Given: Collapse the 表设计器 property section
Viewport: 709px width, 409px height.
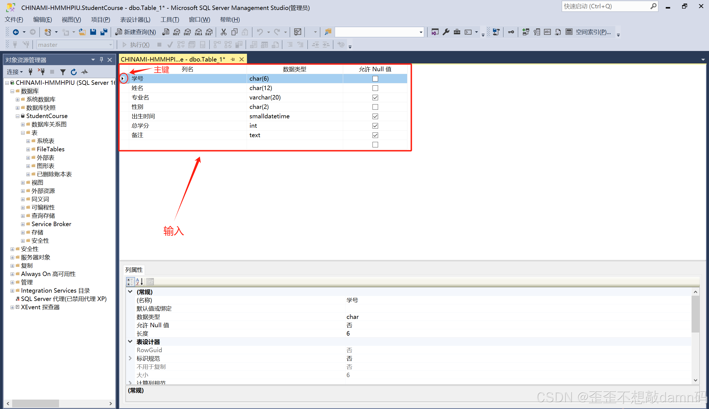Looking at the screenshot, I should coord(130,342).
